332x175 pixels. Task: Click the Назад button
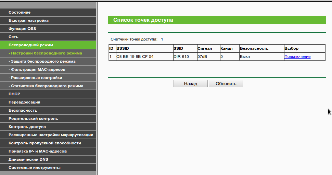coord(191,83)
